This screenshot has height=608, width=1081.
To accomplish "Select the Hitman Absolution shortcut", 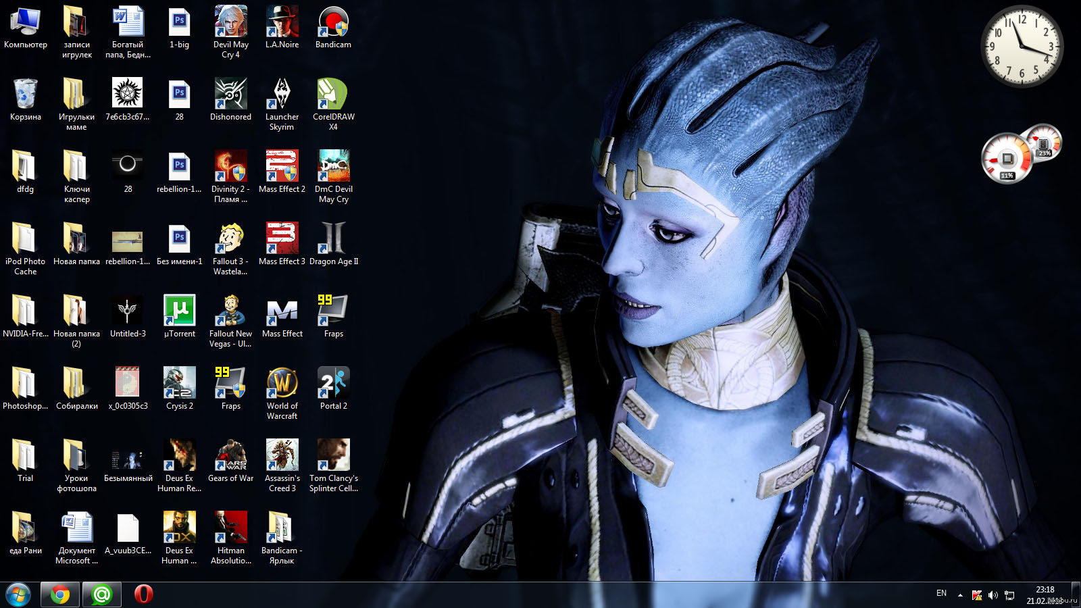I will click(231, 538).
